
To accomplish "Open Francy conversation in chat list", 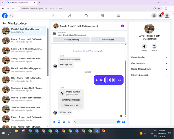I will [x=23, y=118].
